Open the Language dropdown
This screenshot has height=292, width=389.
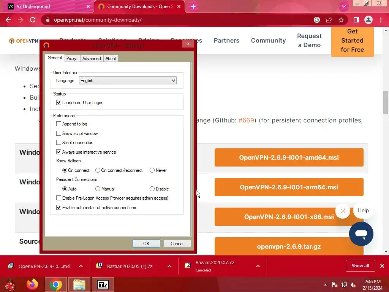tap(128, 81)
